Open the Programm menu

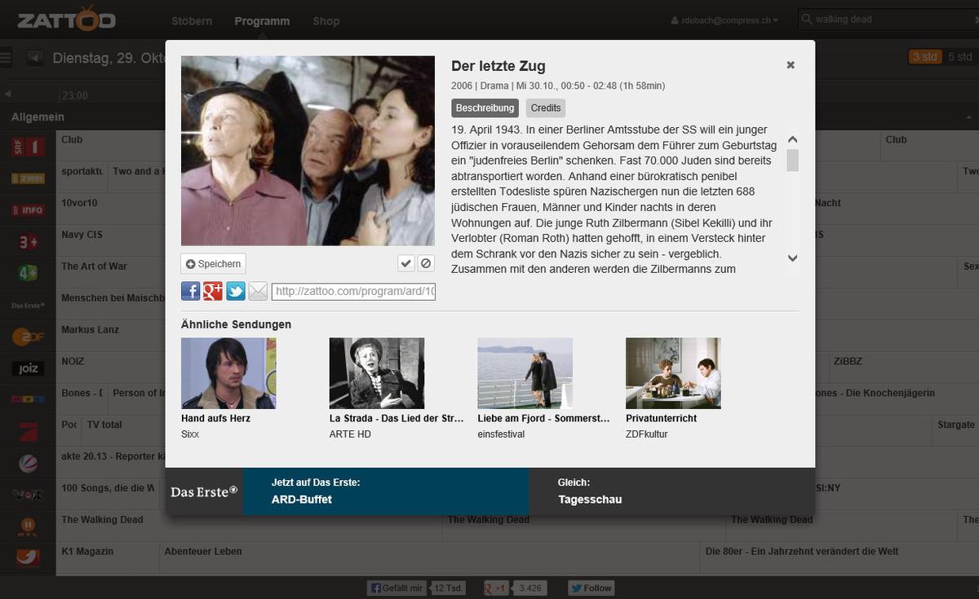click(x=262, y=20)
